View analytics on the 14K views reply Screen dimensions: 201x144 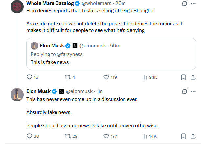point(145,136)
